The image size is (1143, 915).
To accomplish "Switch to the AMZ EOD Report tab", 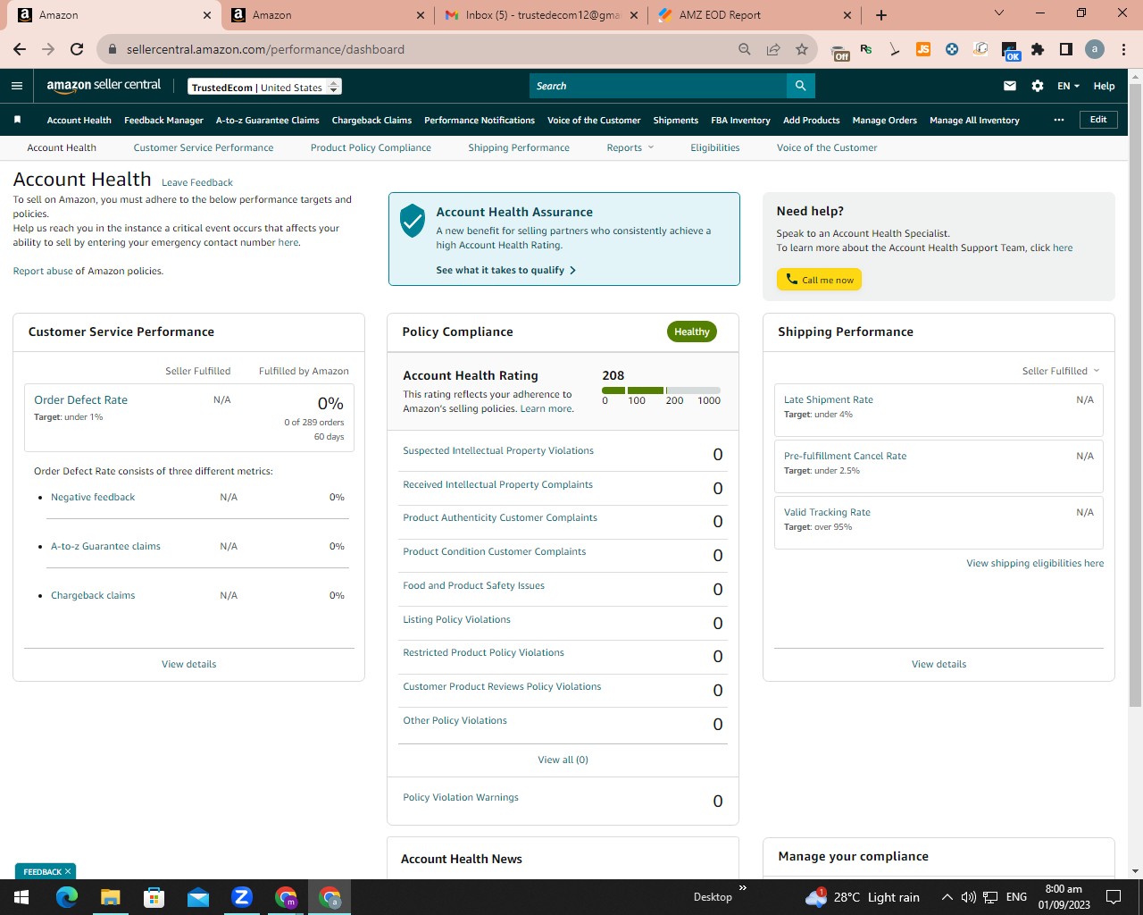I will [x=755, y=15].
